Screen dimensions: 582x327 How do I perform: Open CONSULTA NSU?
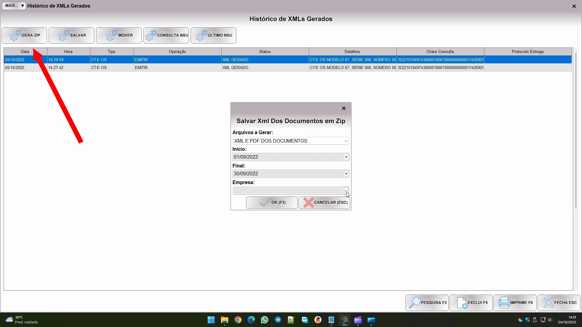click(x=166, y=35)
